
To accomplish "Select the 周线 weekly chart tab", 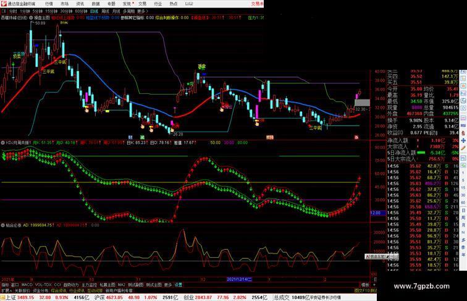I will point(105,11).
